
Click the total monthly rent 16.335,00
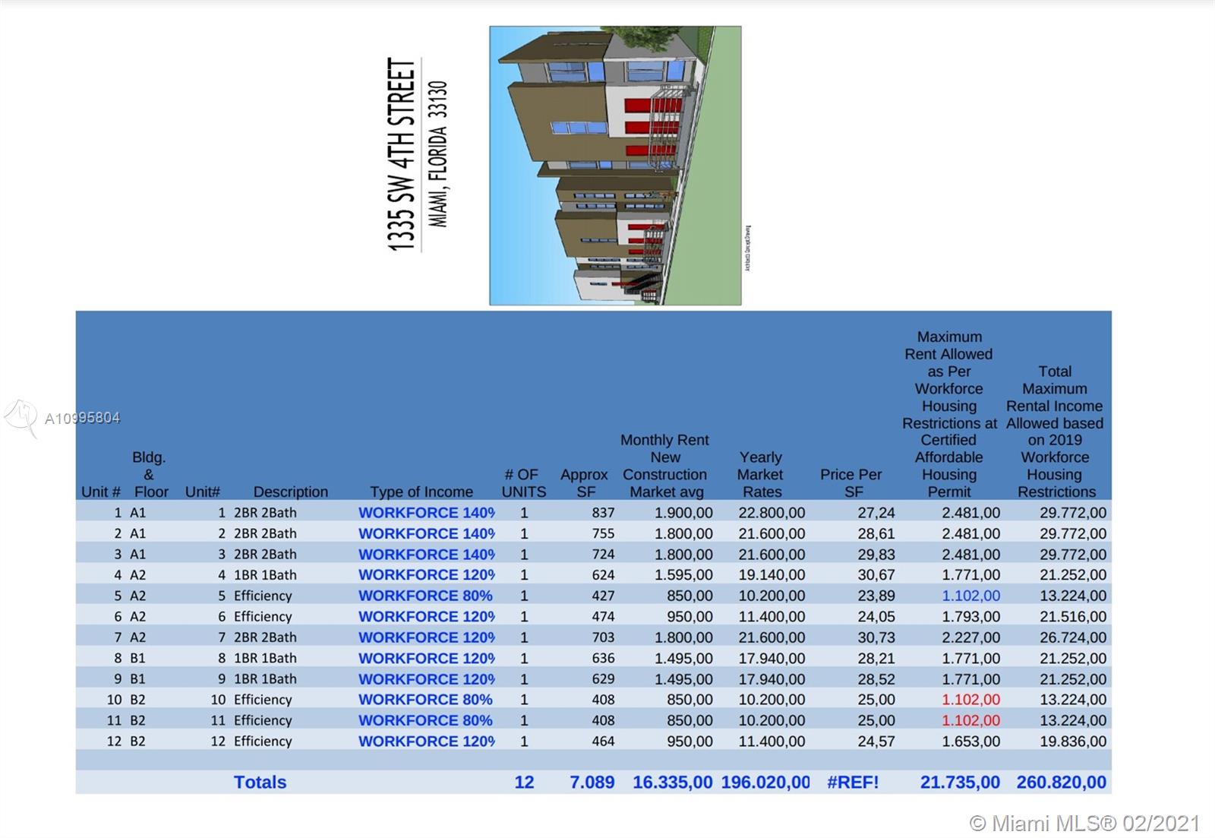(x=673, y=783)
